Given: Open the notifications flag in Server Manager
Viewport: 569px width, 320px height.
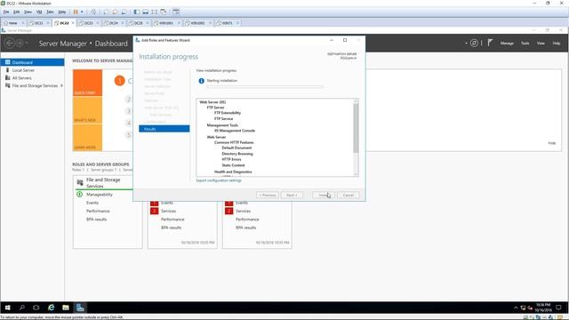Looking at the screenshot, I should (490, 43).
